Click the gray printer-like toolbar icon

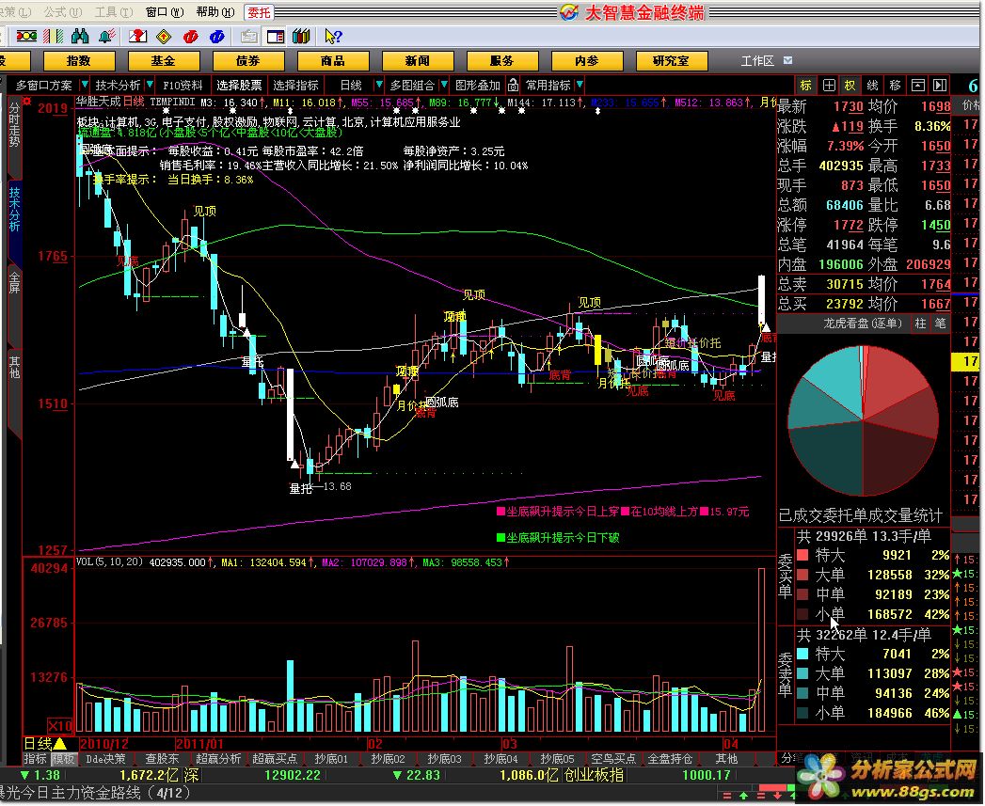pos(248,37)
